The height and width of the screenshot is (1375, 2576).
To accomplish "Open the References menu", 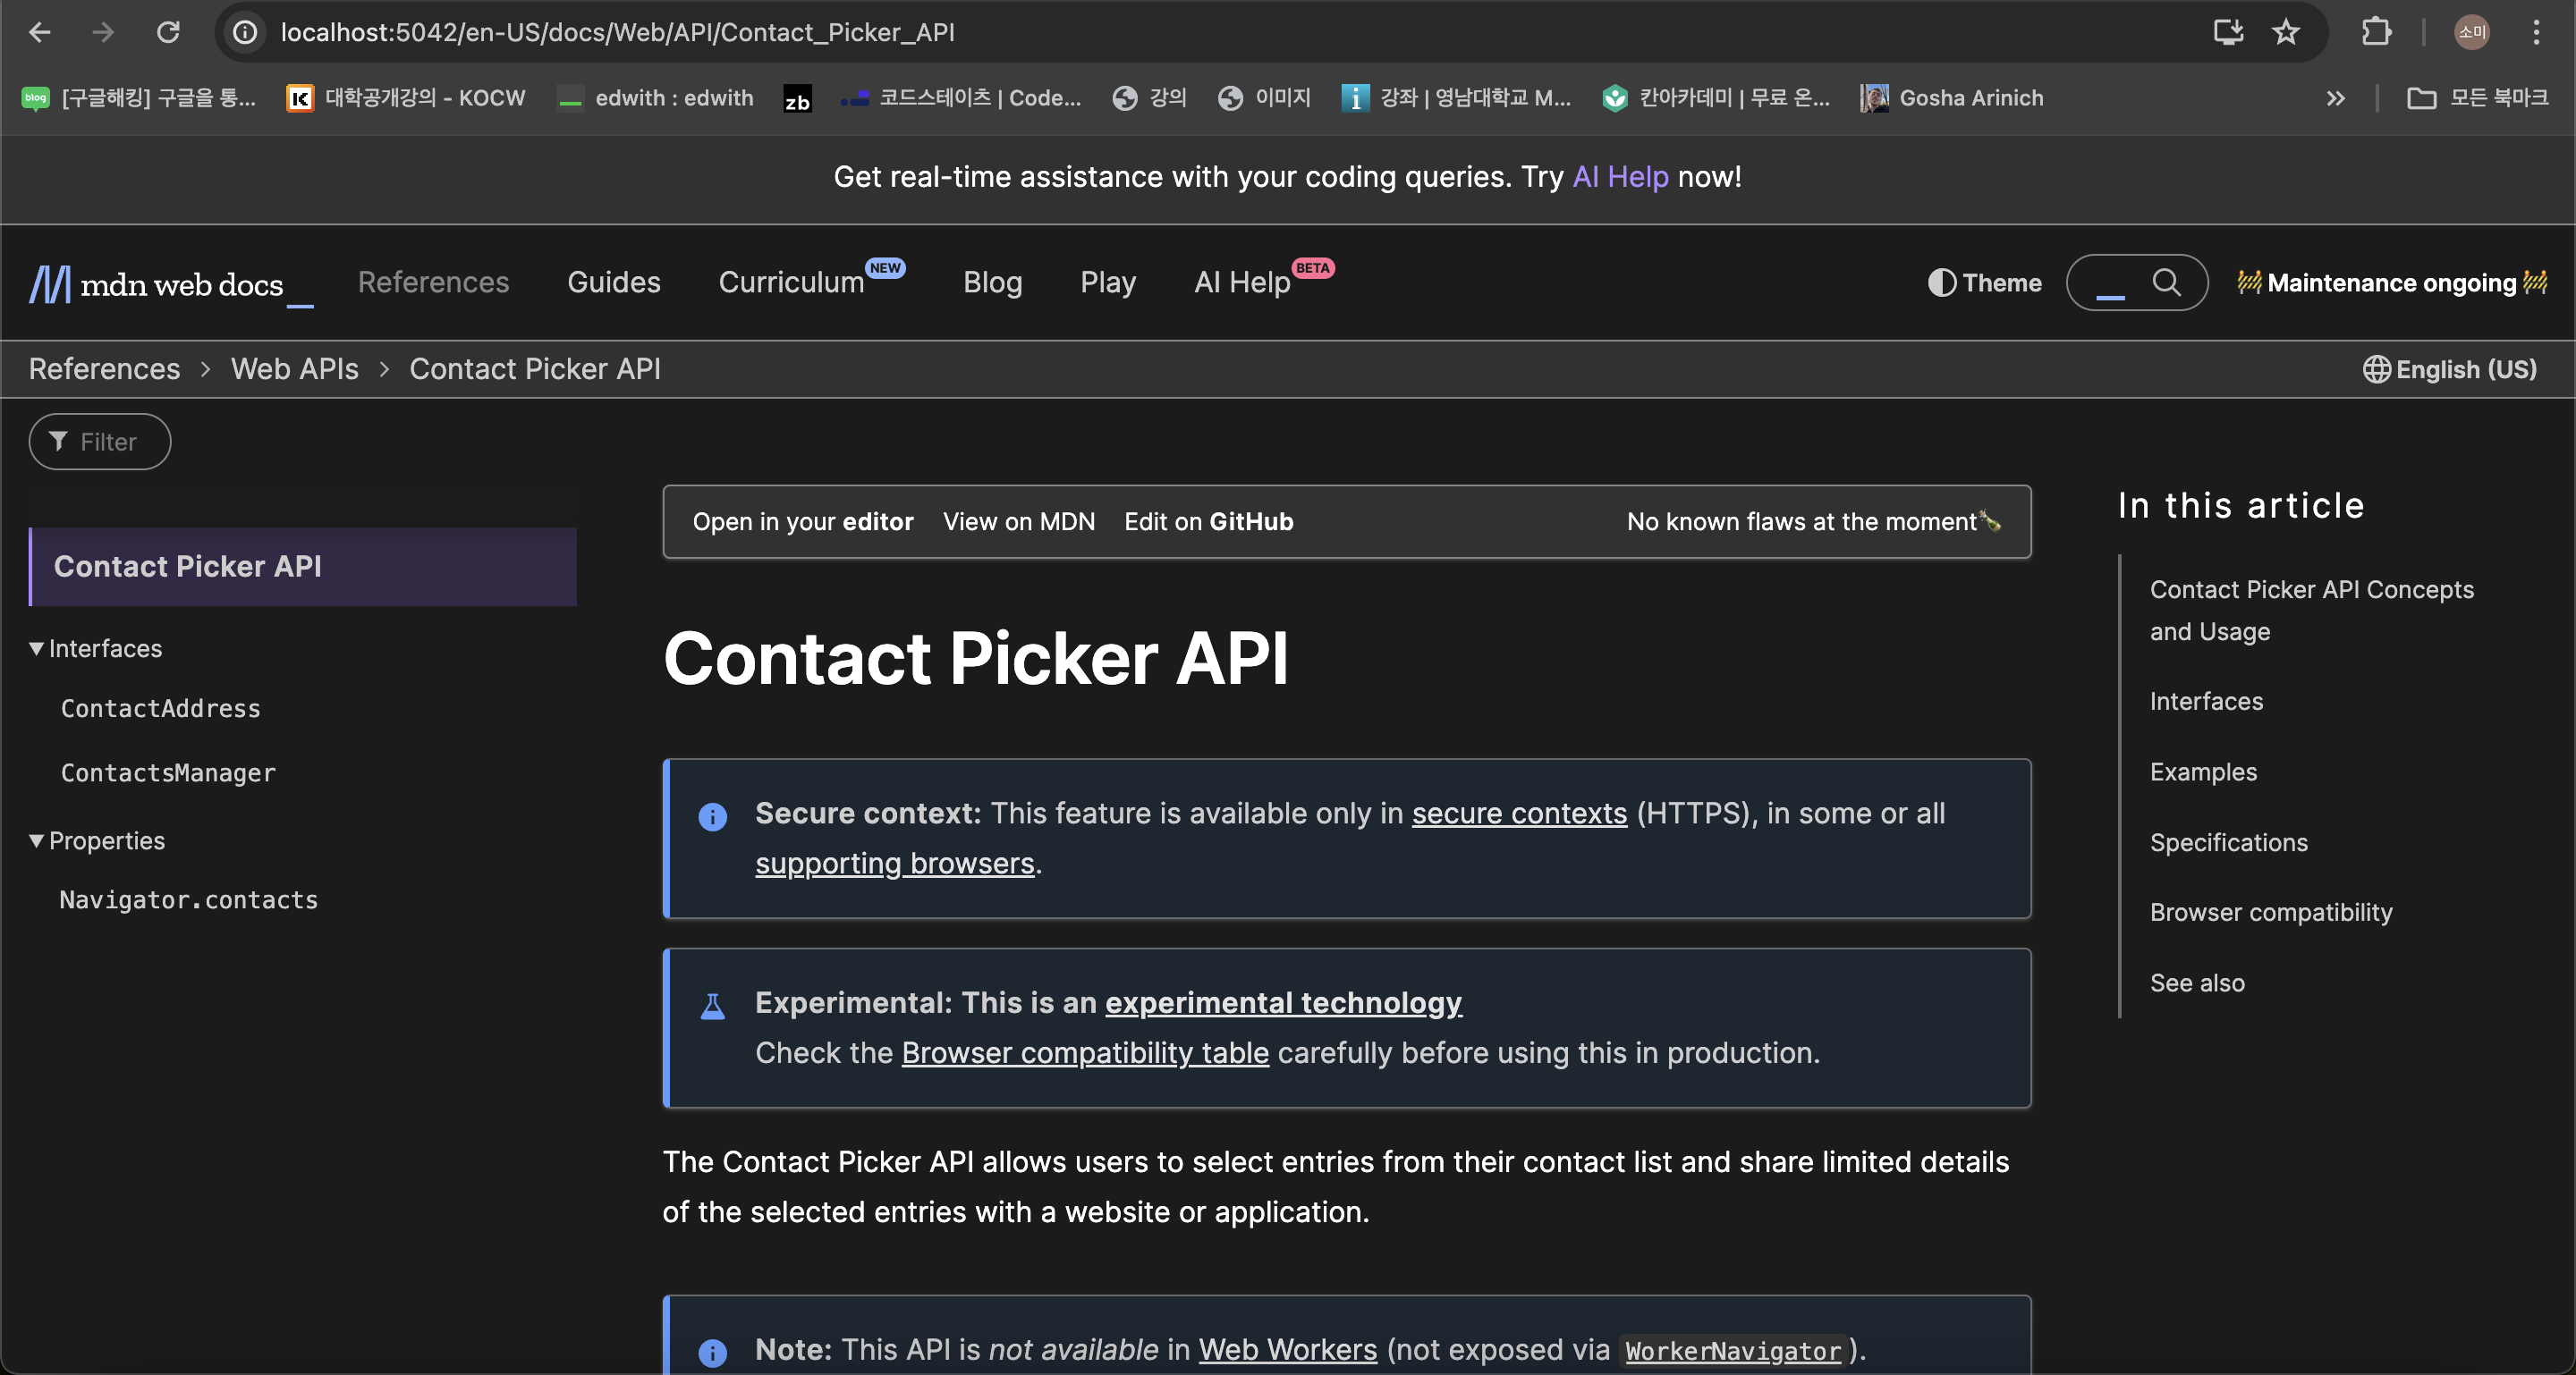I will click(433, 283).
